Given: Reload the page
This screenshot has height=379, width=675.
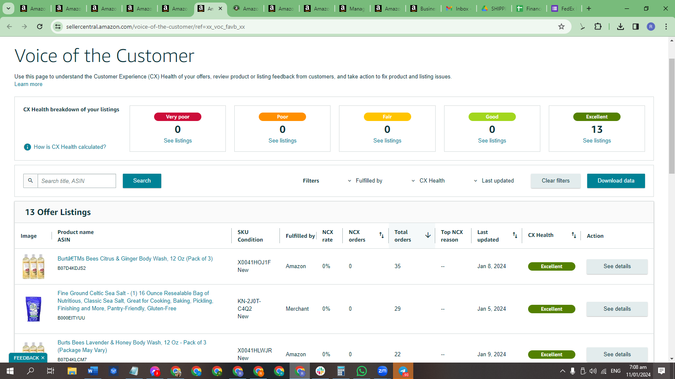Looking at the screenshot, I should pyautogui.click(x=40, y=27).
